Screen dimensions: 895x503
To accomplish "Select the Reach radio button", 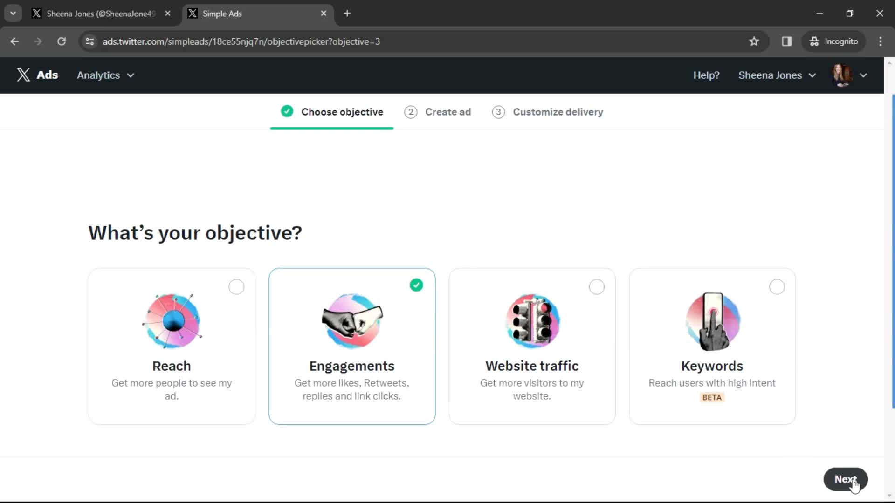I will 237,287.
